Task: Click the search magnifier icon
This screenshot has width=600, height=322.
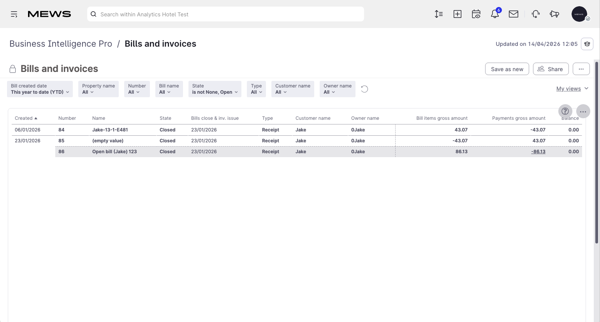Action: tap(93, 14)
